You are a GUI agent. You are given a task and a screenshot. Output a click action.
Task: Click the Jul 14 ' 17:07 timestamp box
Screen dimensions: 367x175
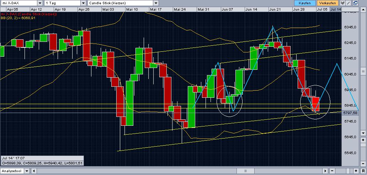point(42,158)
